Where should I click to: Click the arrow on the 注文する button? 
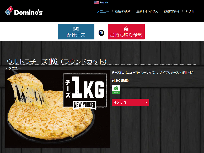click(146, 102)
